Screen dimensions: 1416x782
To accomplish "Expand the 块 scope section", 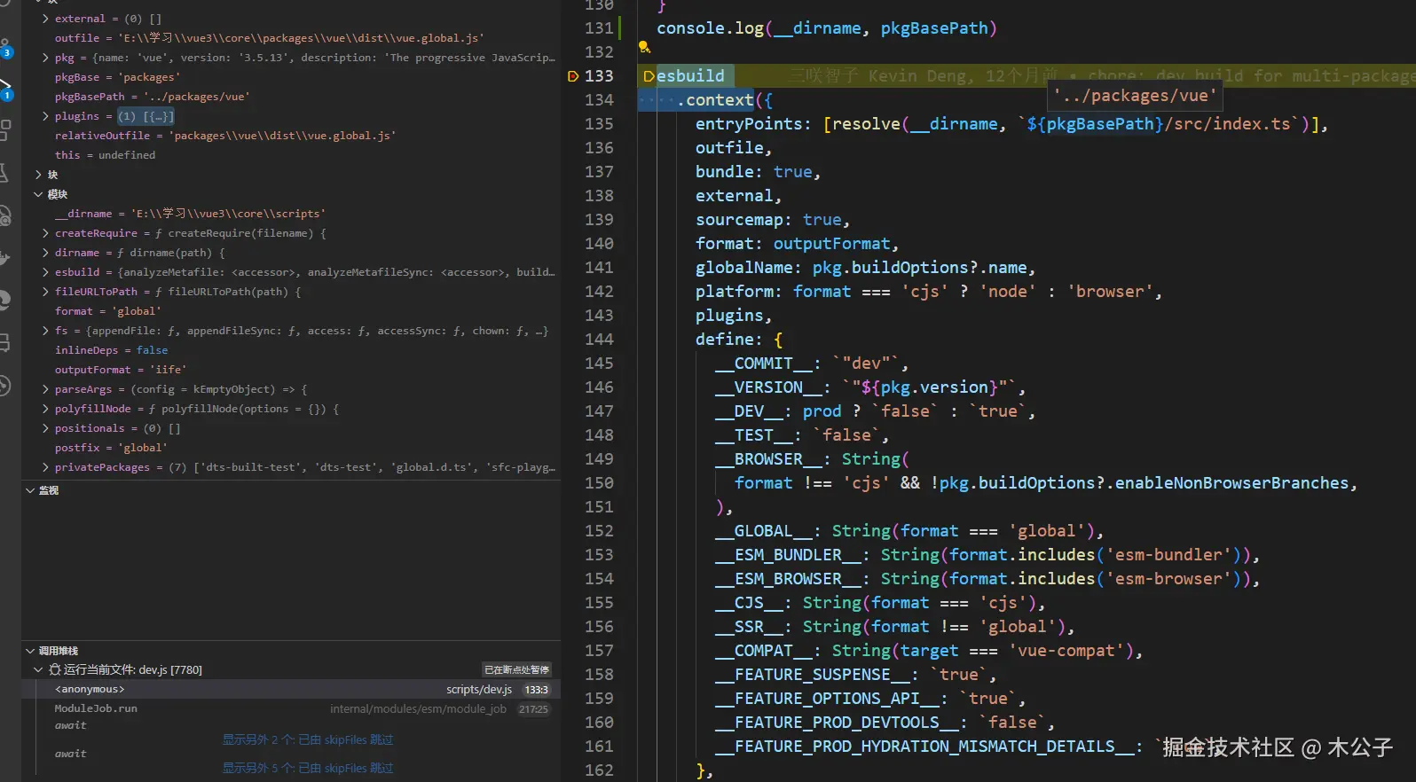I will point(38,175).
